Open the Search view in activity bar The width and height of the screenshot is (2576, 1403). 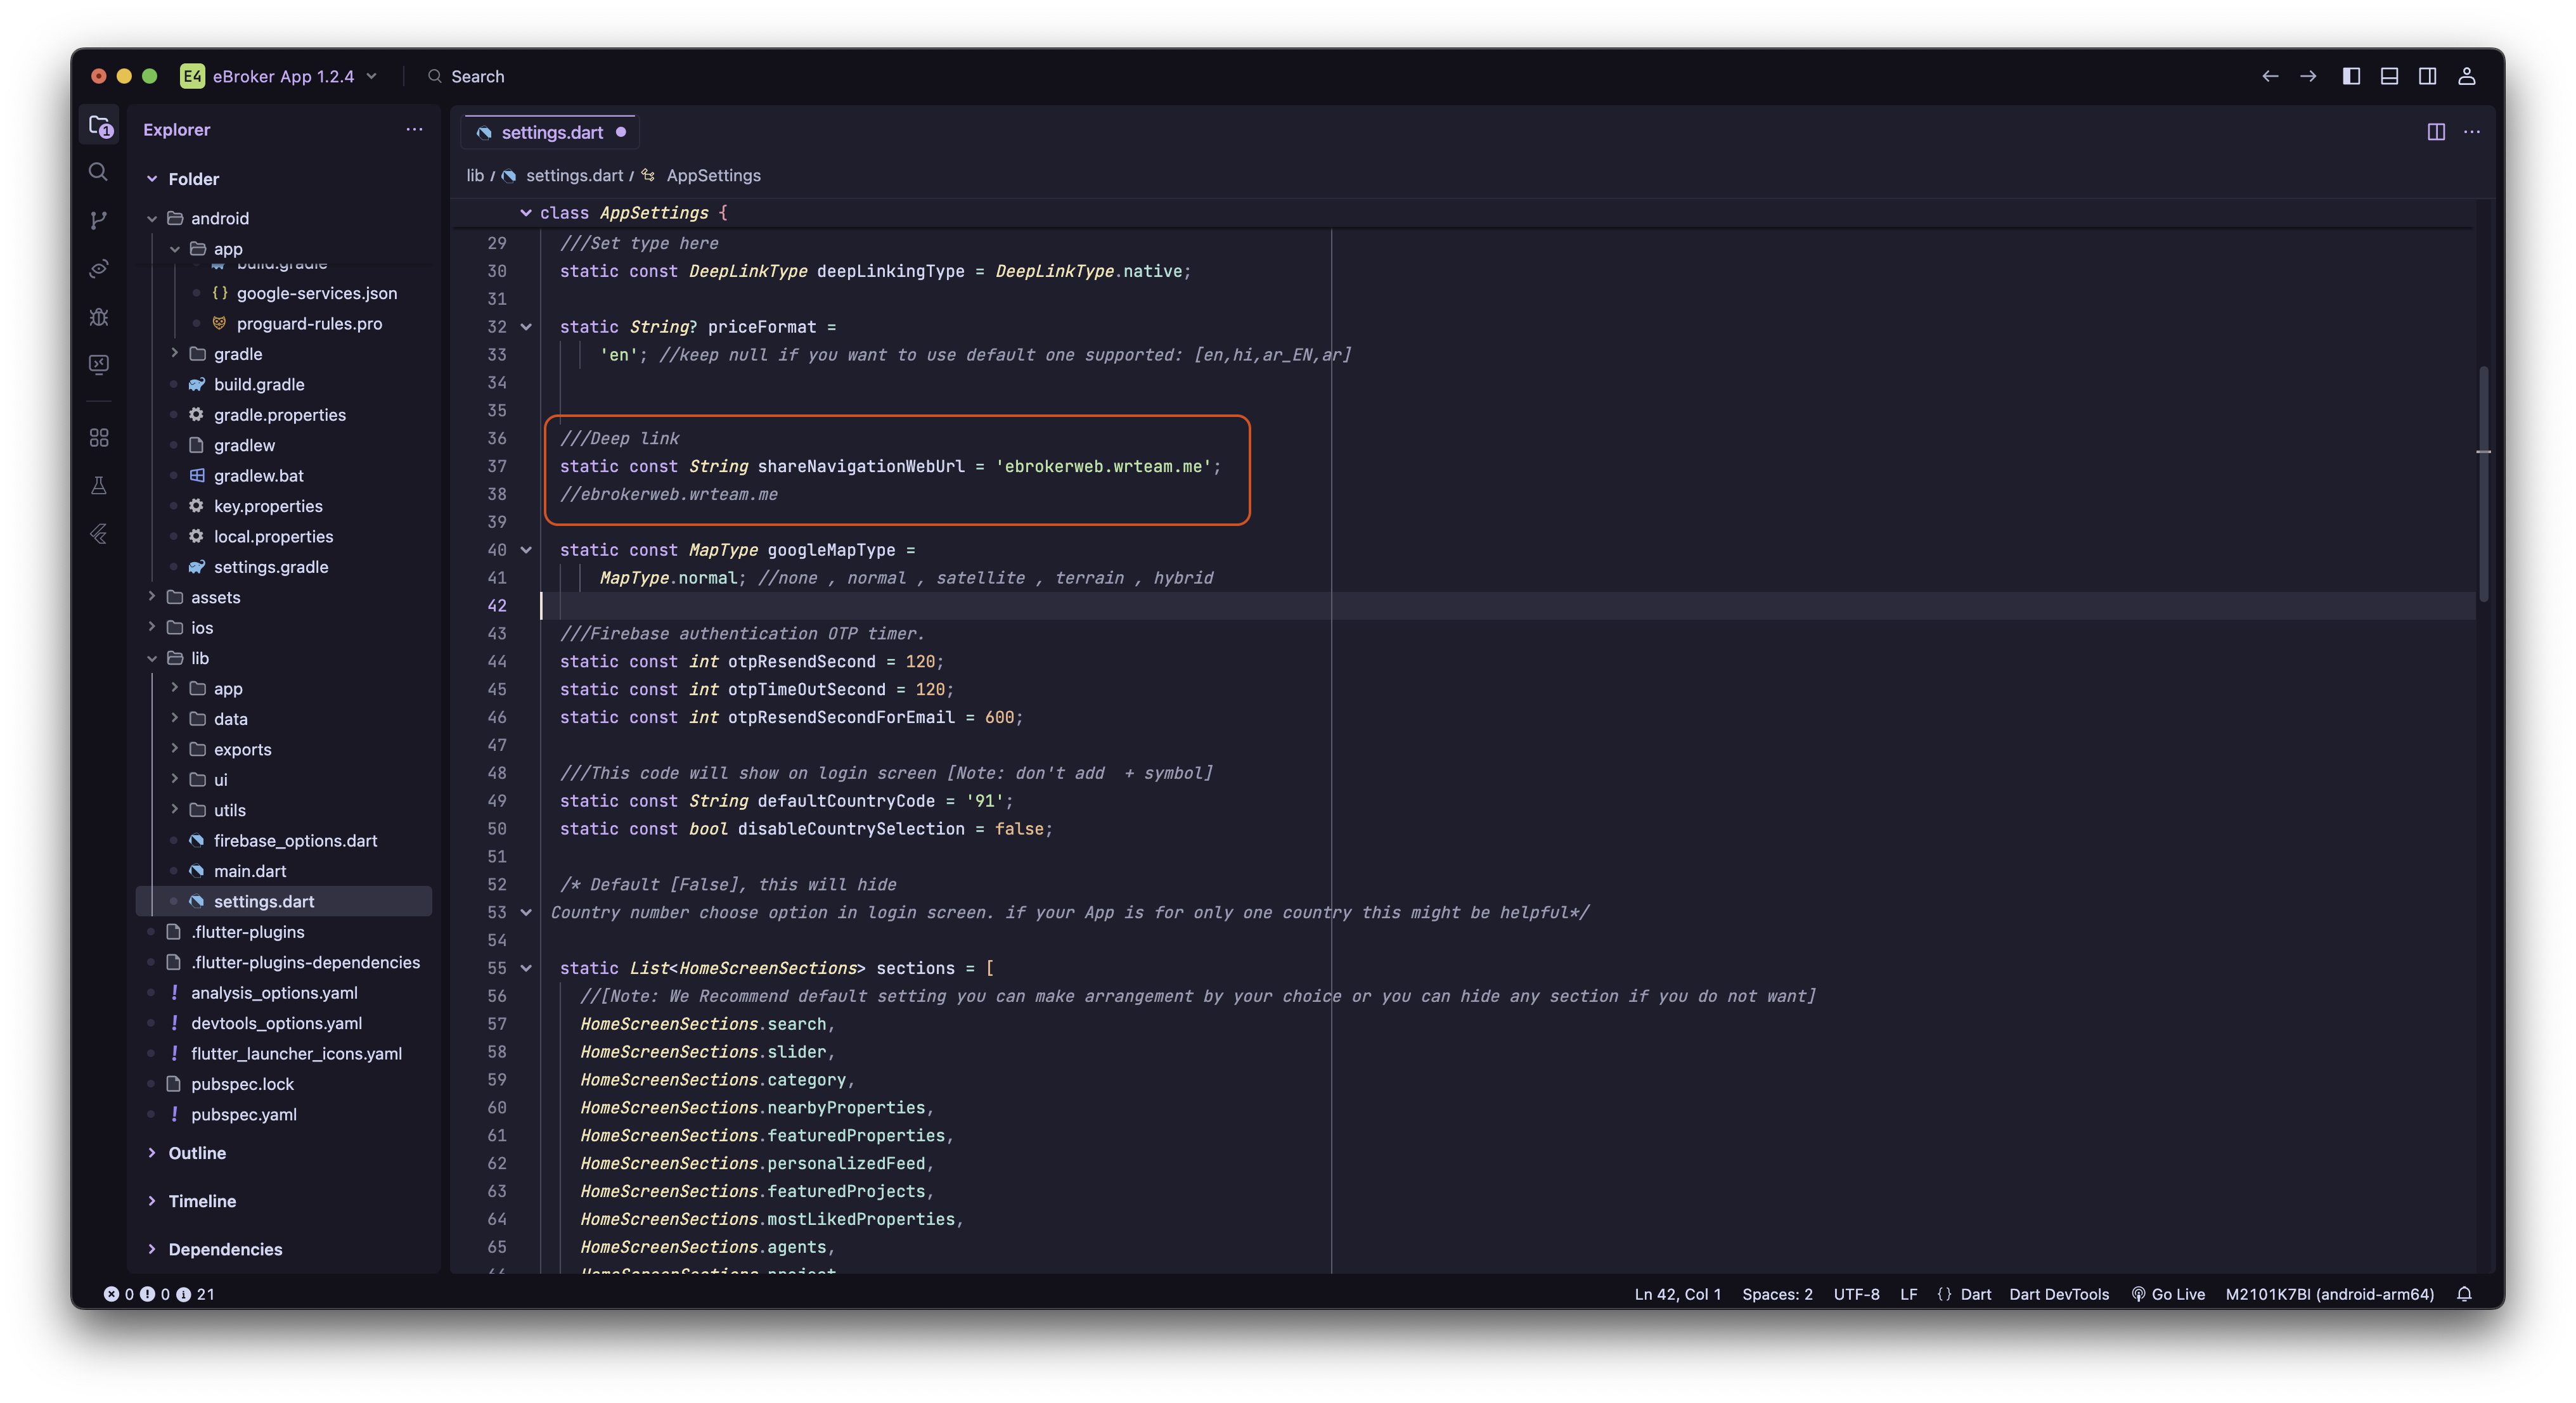(x=98, y=172)
